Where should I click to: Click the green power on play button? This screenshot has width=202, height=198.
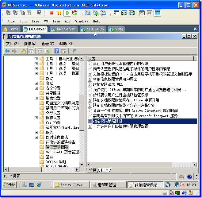tap(67, 13)
